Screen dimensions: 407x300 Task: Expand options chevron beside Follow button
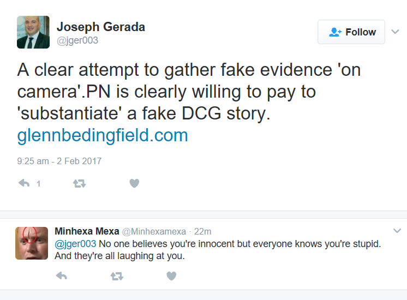click(x=396, y=32)
